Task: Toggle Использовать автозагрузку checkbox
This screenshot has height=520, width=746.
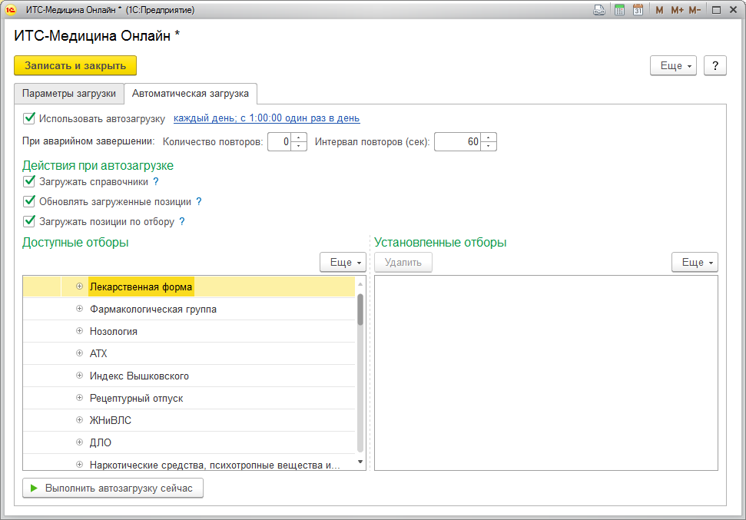Action: 29,118
